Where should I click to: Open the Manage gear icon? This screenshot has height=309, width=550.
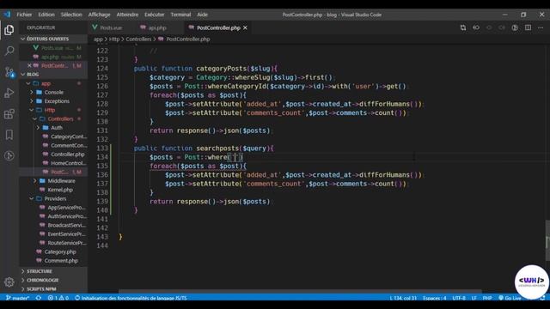point(9,282)
